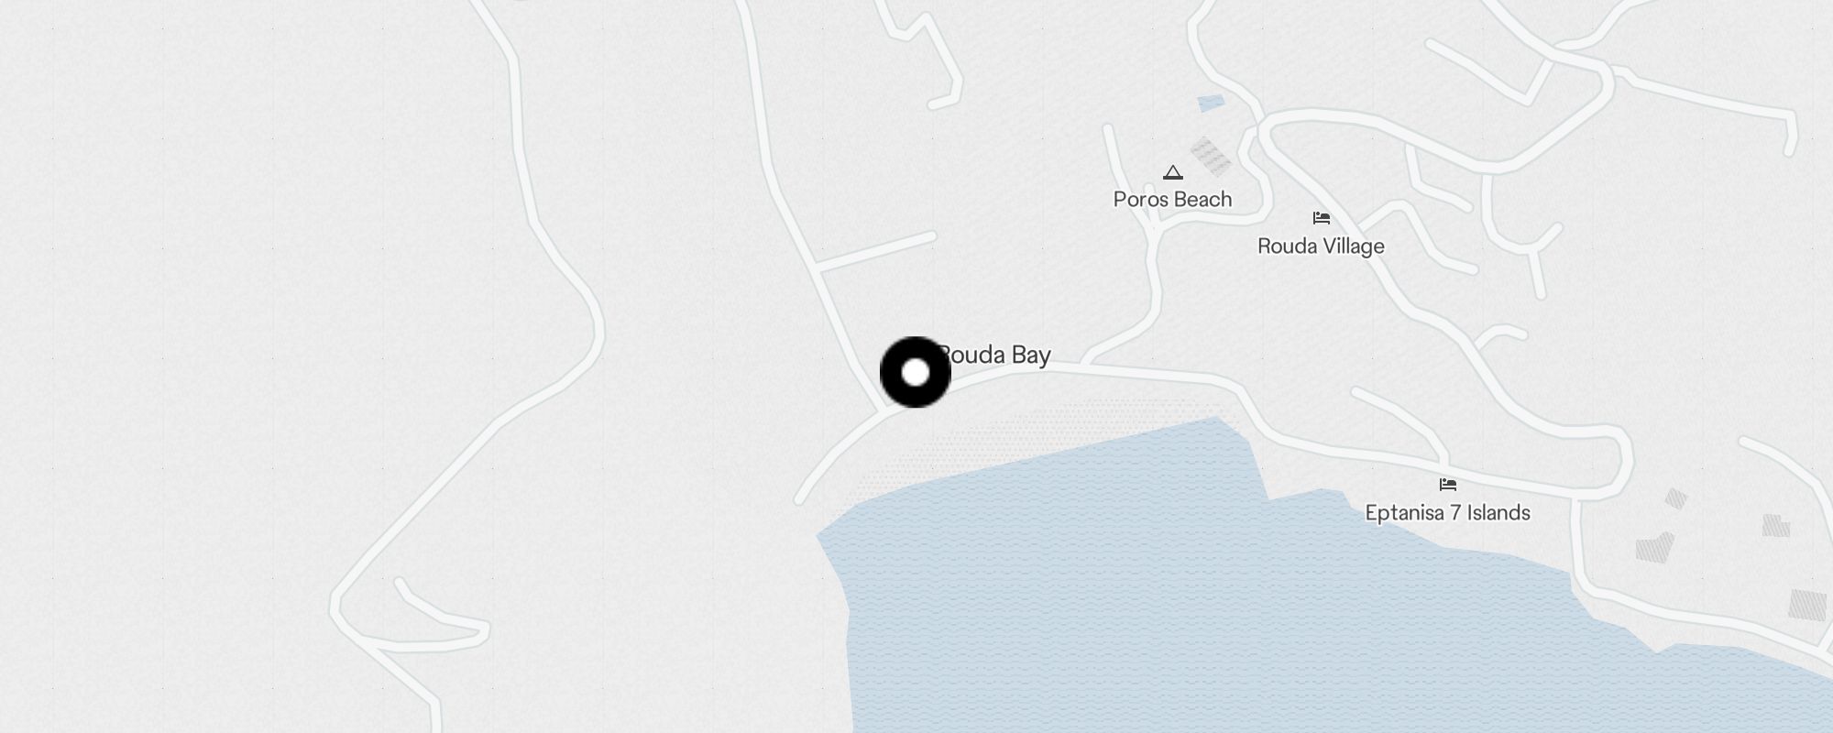Click the Rouda Village hotel bed icon
Screen dimensions: 1833x733
(x=1321, y=218)
